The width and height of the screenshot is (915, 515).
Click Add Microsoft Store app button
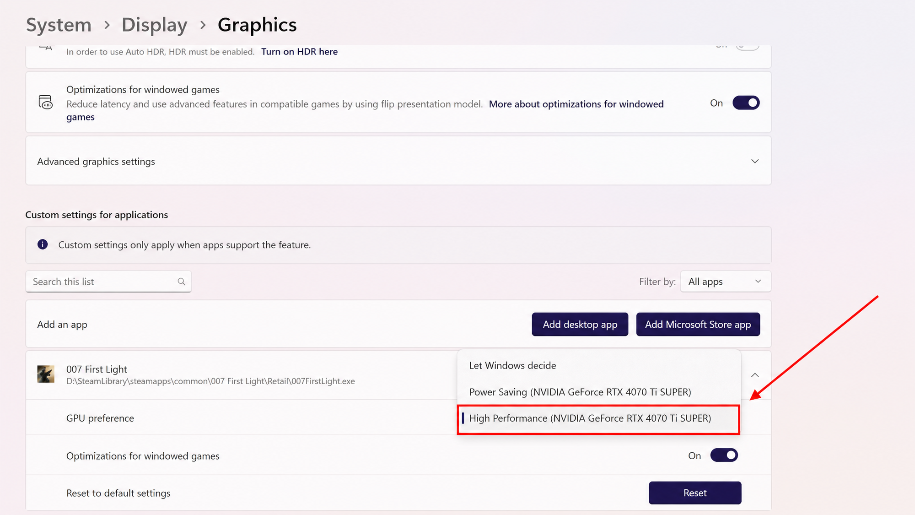click(x=698, y=324)
